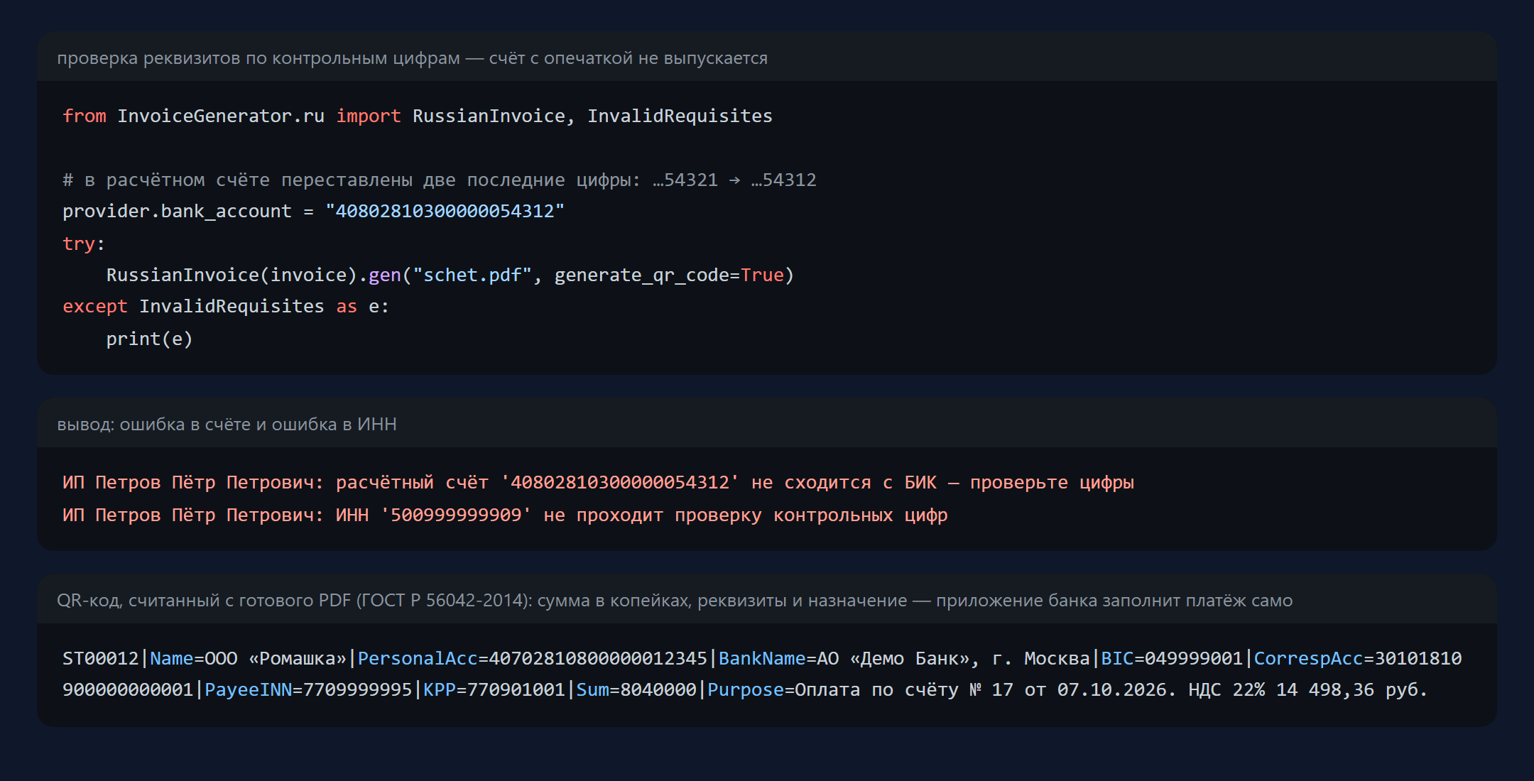Click the 'RussianInvoice(invoice).gen' call line
This screenshot has height=781, width=1534.
coord(450,275)
